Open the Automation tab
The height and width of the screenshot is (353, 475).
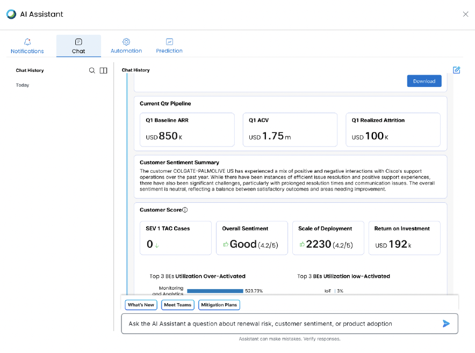coord(126,46)
